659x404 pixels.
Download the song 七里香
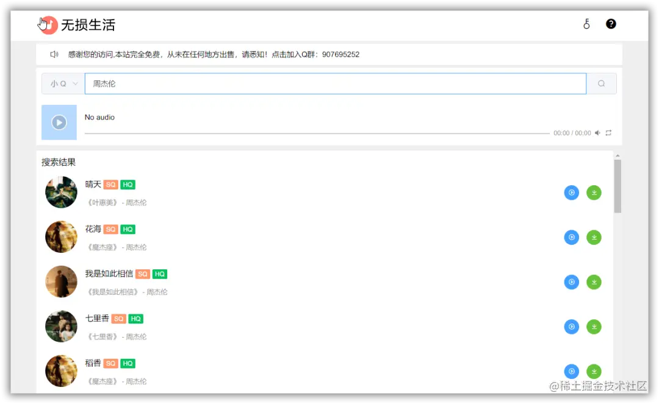point(594,327)
